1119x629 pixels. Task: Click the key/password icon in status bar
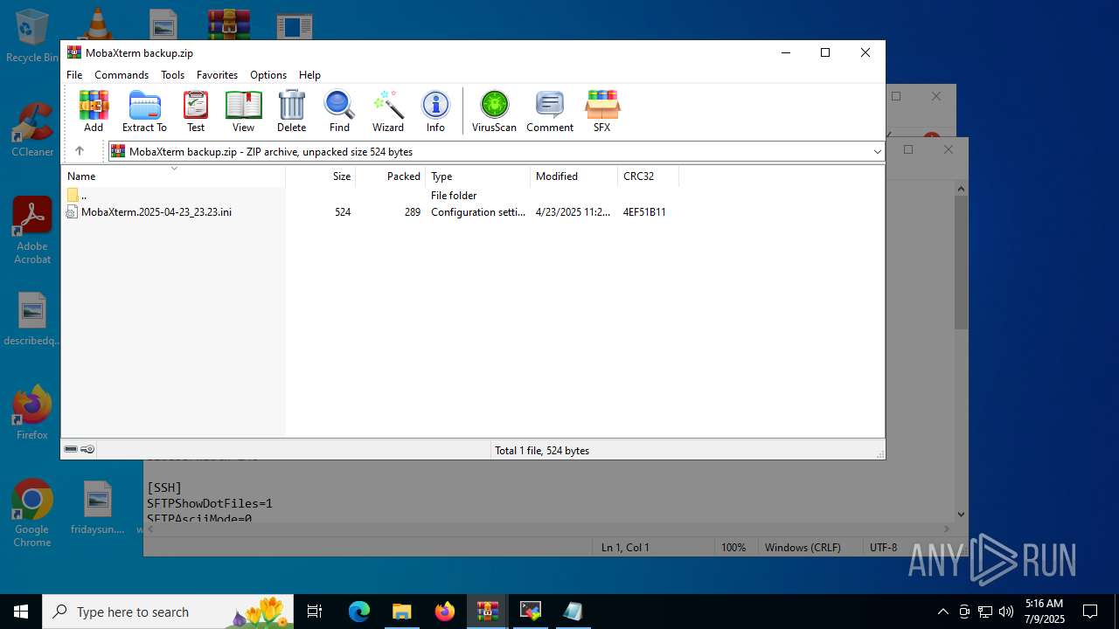tap(87, 449)
